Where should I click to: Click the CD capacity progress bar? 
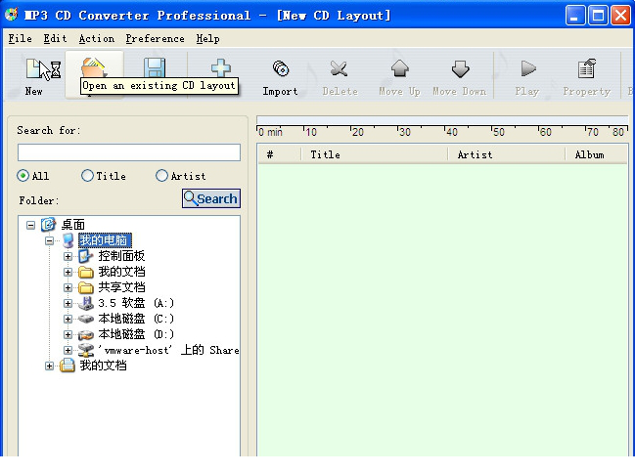tap(442, 119)
